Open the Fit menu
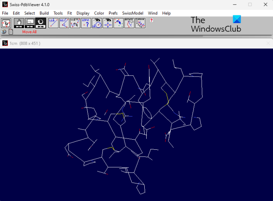 [69, 13]
